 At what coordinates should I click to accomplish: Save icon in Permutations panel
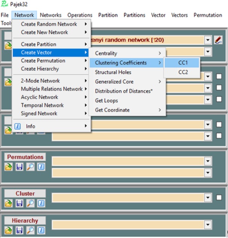(x=20, y=167)
